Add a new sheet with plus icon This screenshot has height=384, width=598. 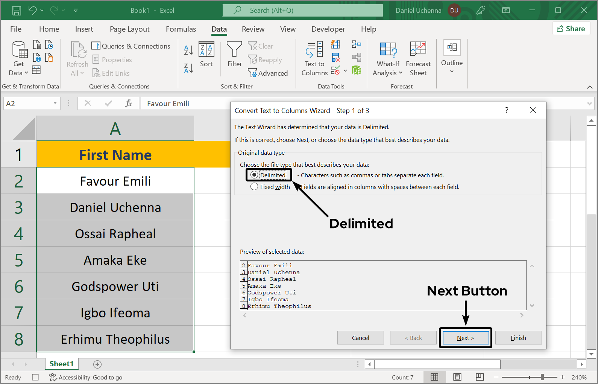click(97, 364)
